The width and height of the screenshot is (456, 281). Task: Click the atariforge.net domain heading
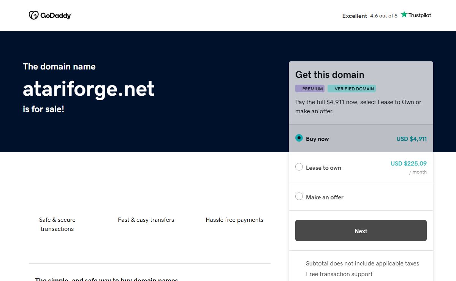pyautogui.click(x=89, y=88)
